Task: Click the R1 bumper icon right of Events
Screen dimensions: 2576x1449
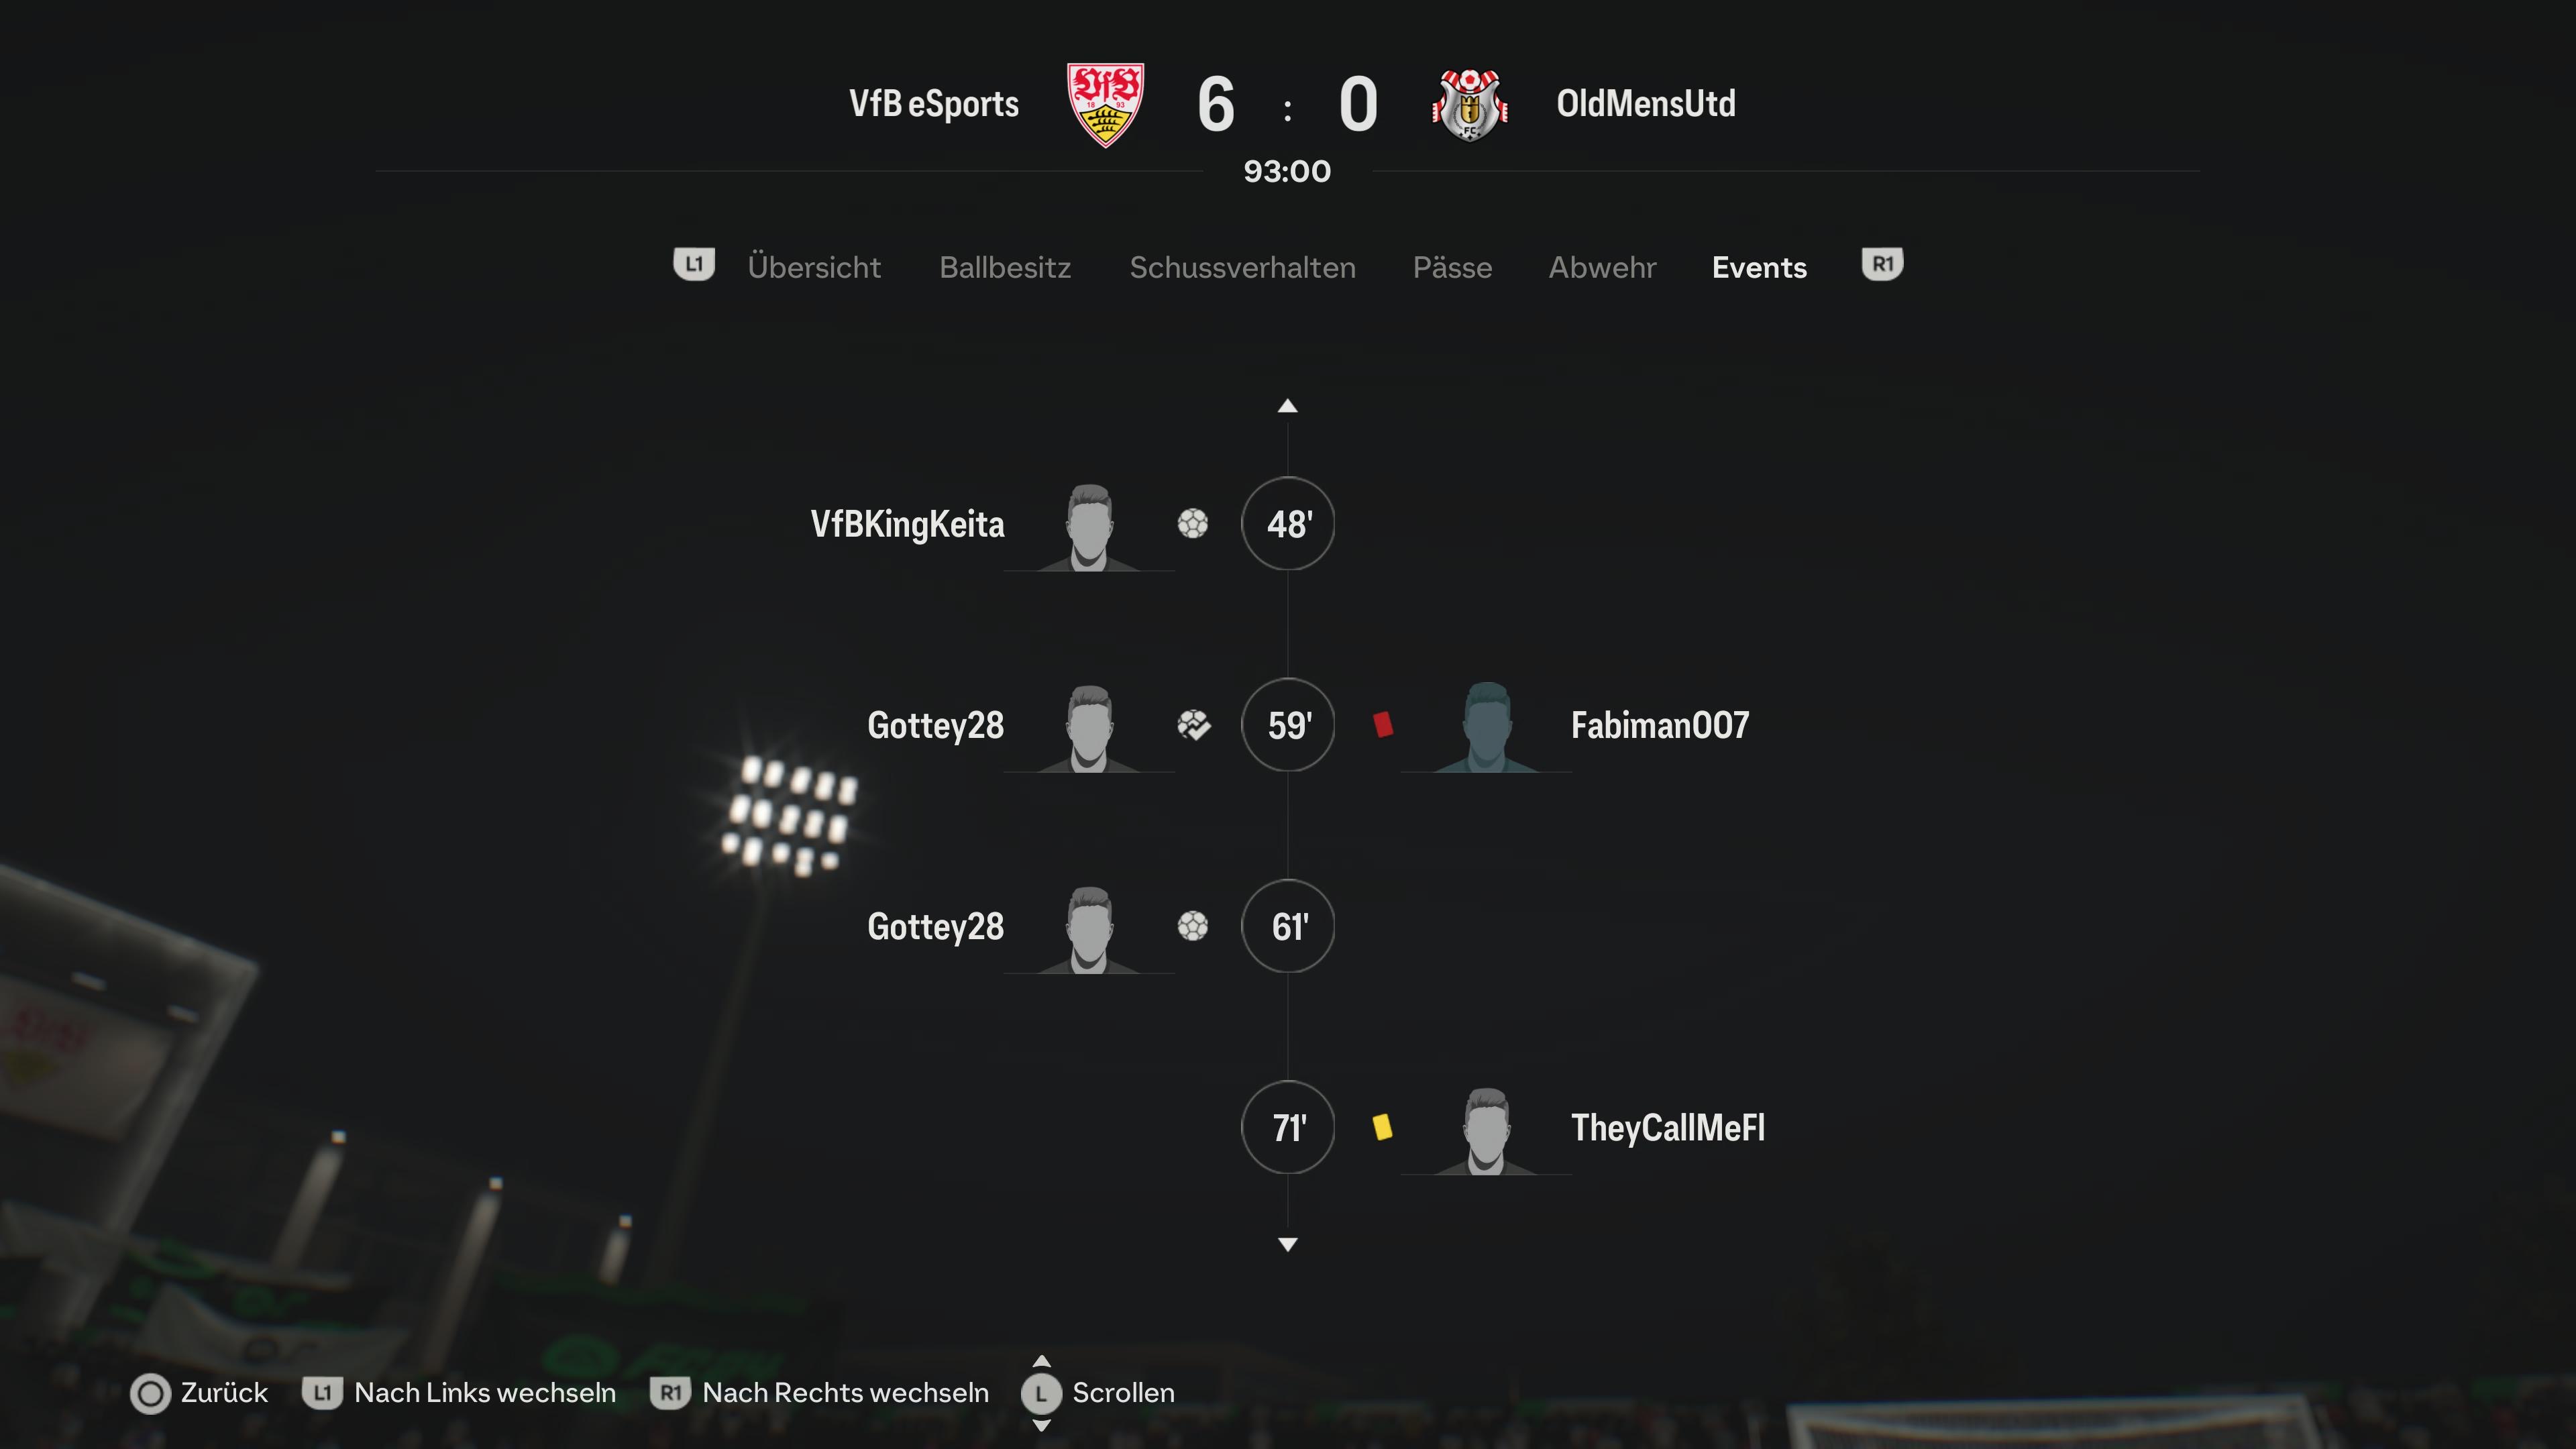Action: point(1882,265)
